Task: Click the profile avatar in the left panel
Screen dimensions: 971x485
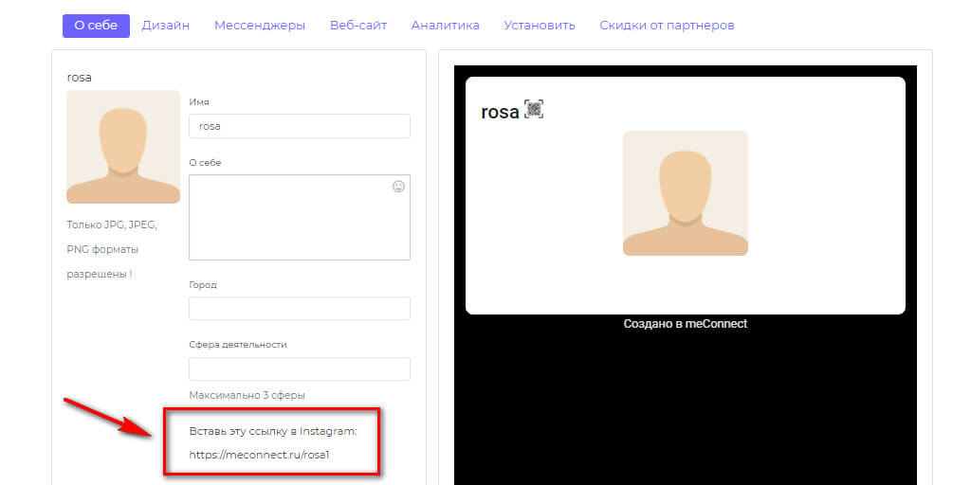Action: (123, 147)
